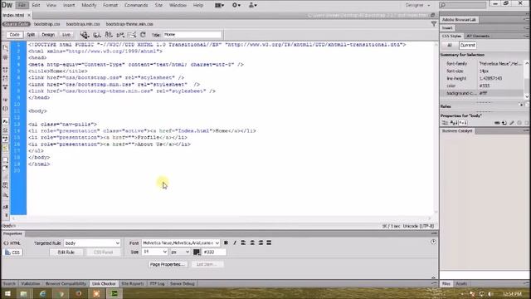Click the Highlight Invalid Code coding icon
This screenshot has width=531, height=299.
[x=5, y=130]
